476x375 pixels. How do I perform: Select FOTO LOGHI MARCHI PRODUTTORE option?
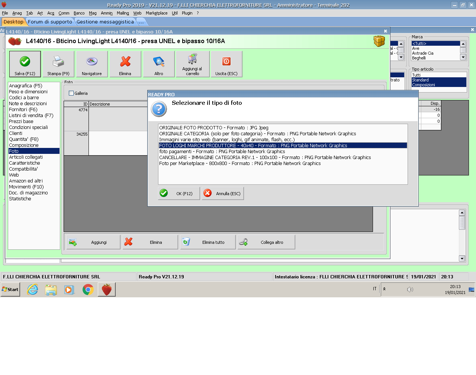pos(283,145)
